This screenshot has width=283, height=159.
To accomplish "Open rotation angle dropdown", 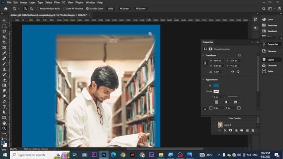I will [222, 72].
